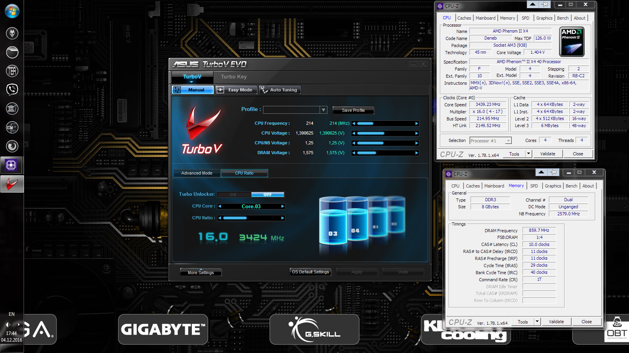Turn Turbo Unlocker OFF
This screenshot has width=629, height=353.
tap(268, 195)
